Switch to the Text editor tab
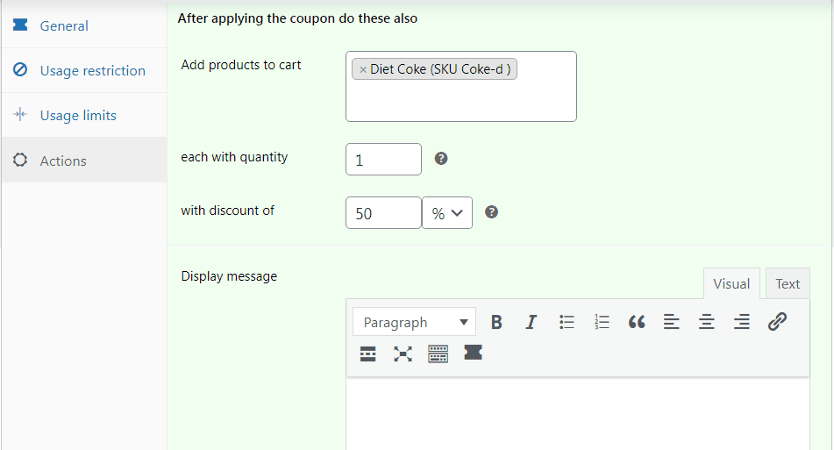The height and width of the screenshot is (450, 834). click(787, 283)
